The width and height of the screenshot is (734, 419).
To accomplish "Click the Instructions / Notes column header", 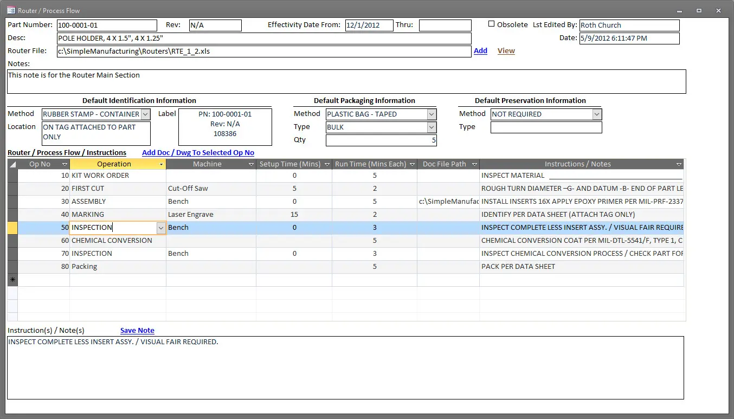I will [x=577, y=164].
